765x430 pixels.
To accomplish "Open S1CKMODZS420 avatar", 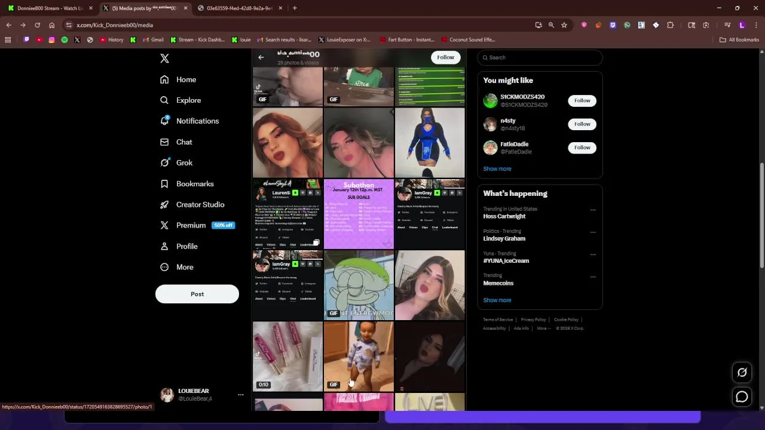I will coord(490,101).
